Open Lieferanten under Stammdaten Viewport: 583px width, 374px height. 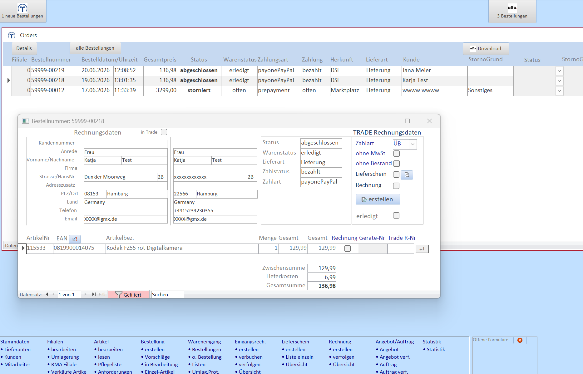pyautogui.click(x=17, y=349)
